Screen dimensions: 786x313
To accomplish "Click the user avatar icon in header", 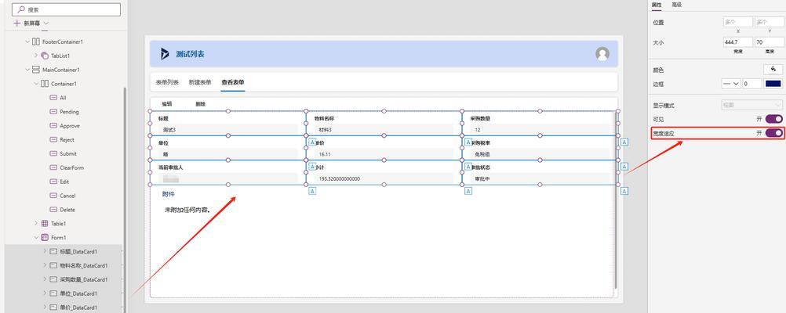I will [602, 54].
